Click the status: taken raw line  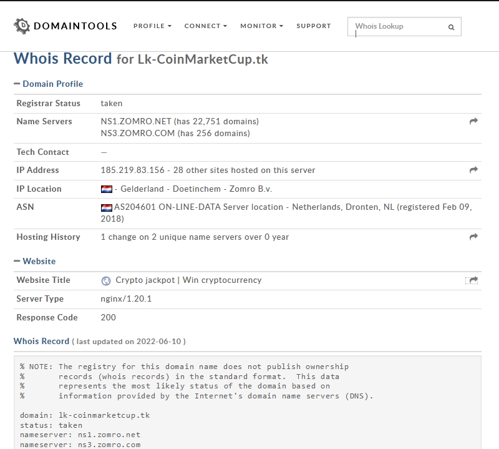tap(51, 425)
